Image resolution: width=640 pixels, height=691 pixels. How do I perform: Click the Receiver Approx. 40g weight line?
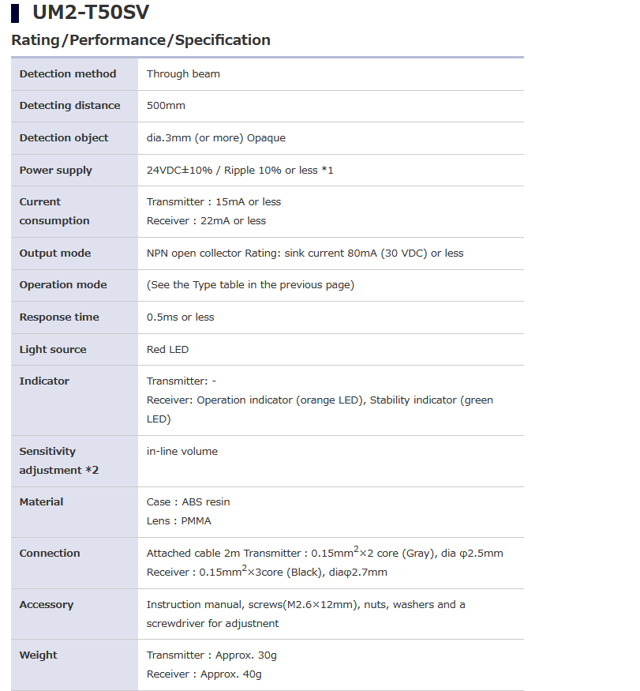[204, 674]
